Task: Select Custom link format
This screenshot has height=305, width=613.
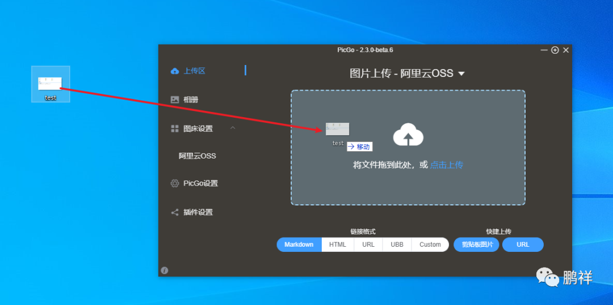Action: coord(430,244)
